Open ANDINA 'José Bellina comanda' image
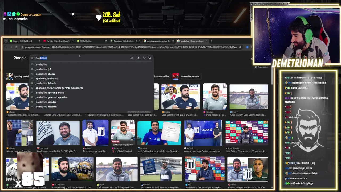The height and width of the screenshot is (192, 341). point(203,133)
